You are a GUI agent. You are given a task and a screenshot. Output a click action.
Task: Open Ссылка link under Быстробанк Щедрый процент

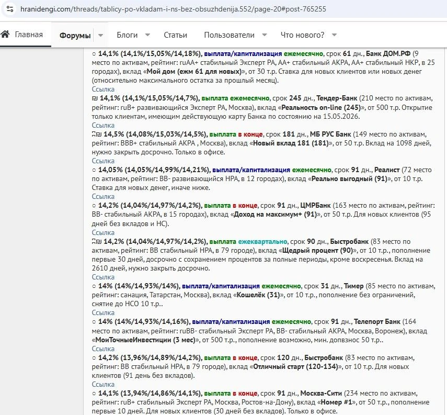103,277
